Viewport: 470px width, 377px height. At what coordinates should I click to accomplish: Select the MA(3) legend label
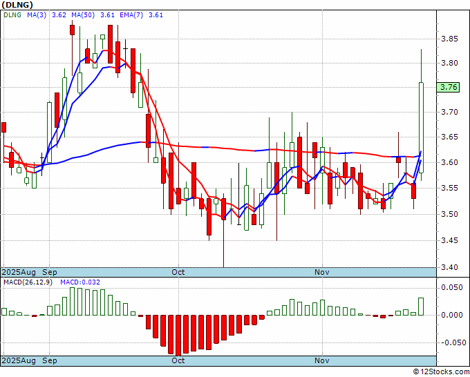point(37,15)
